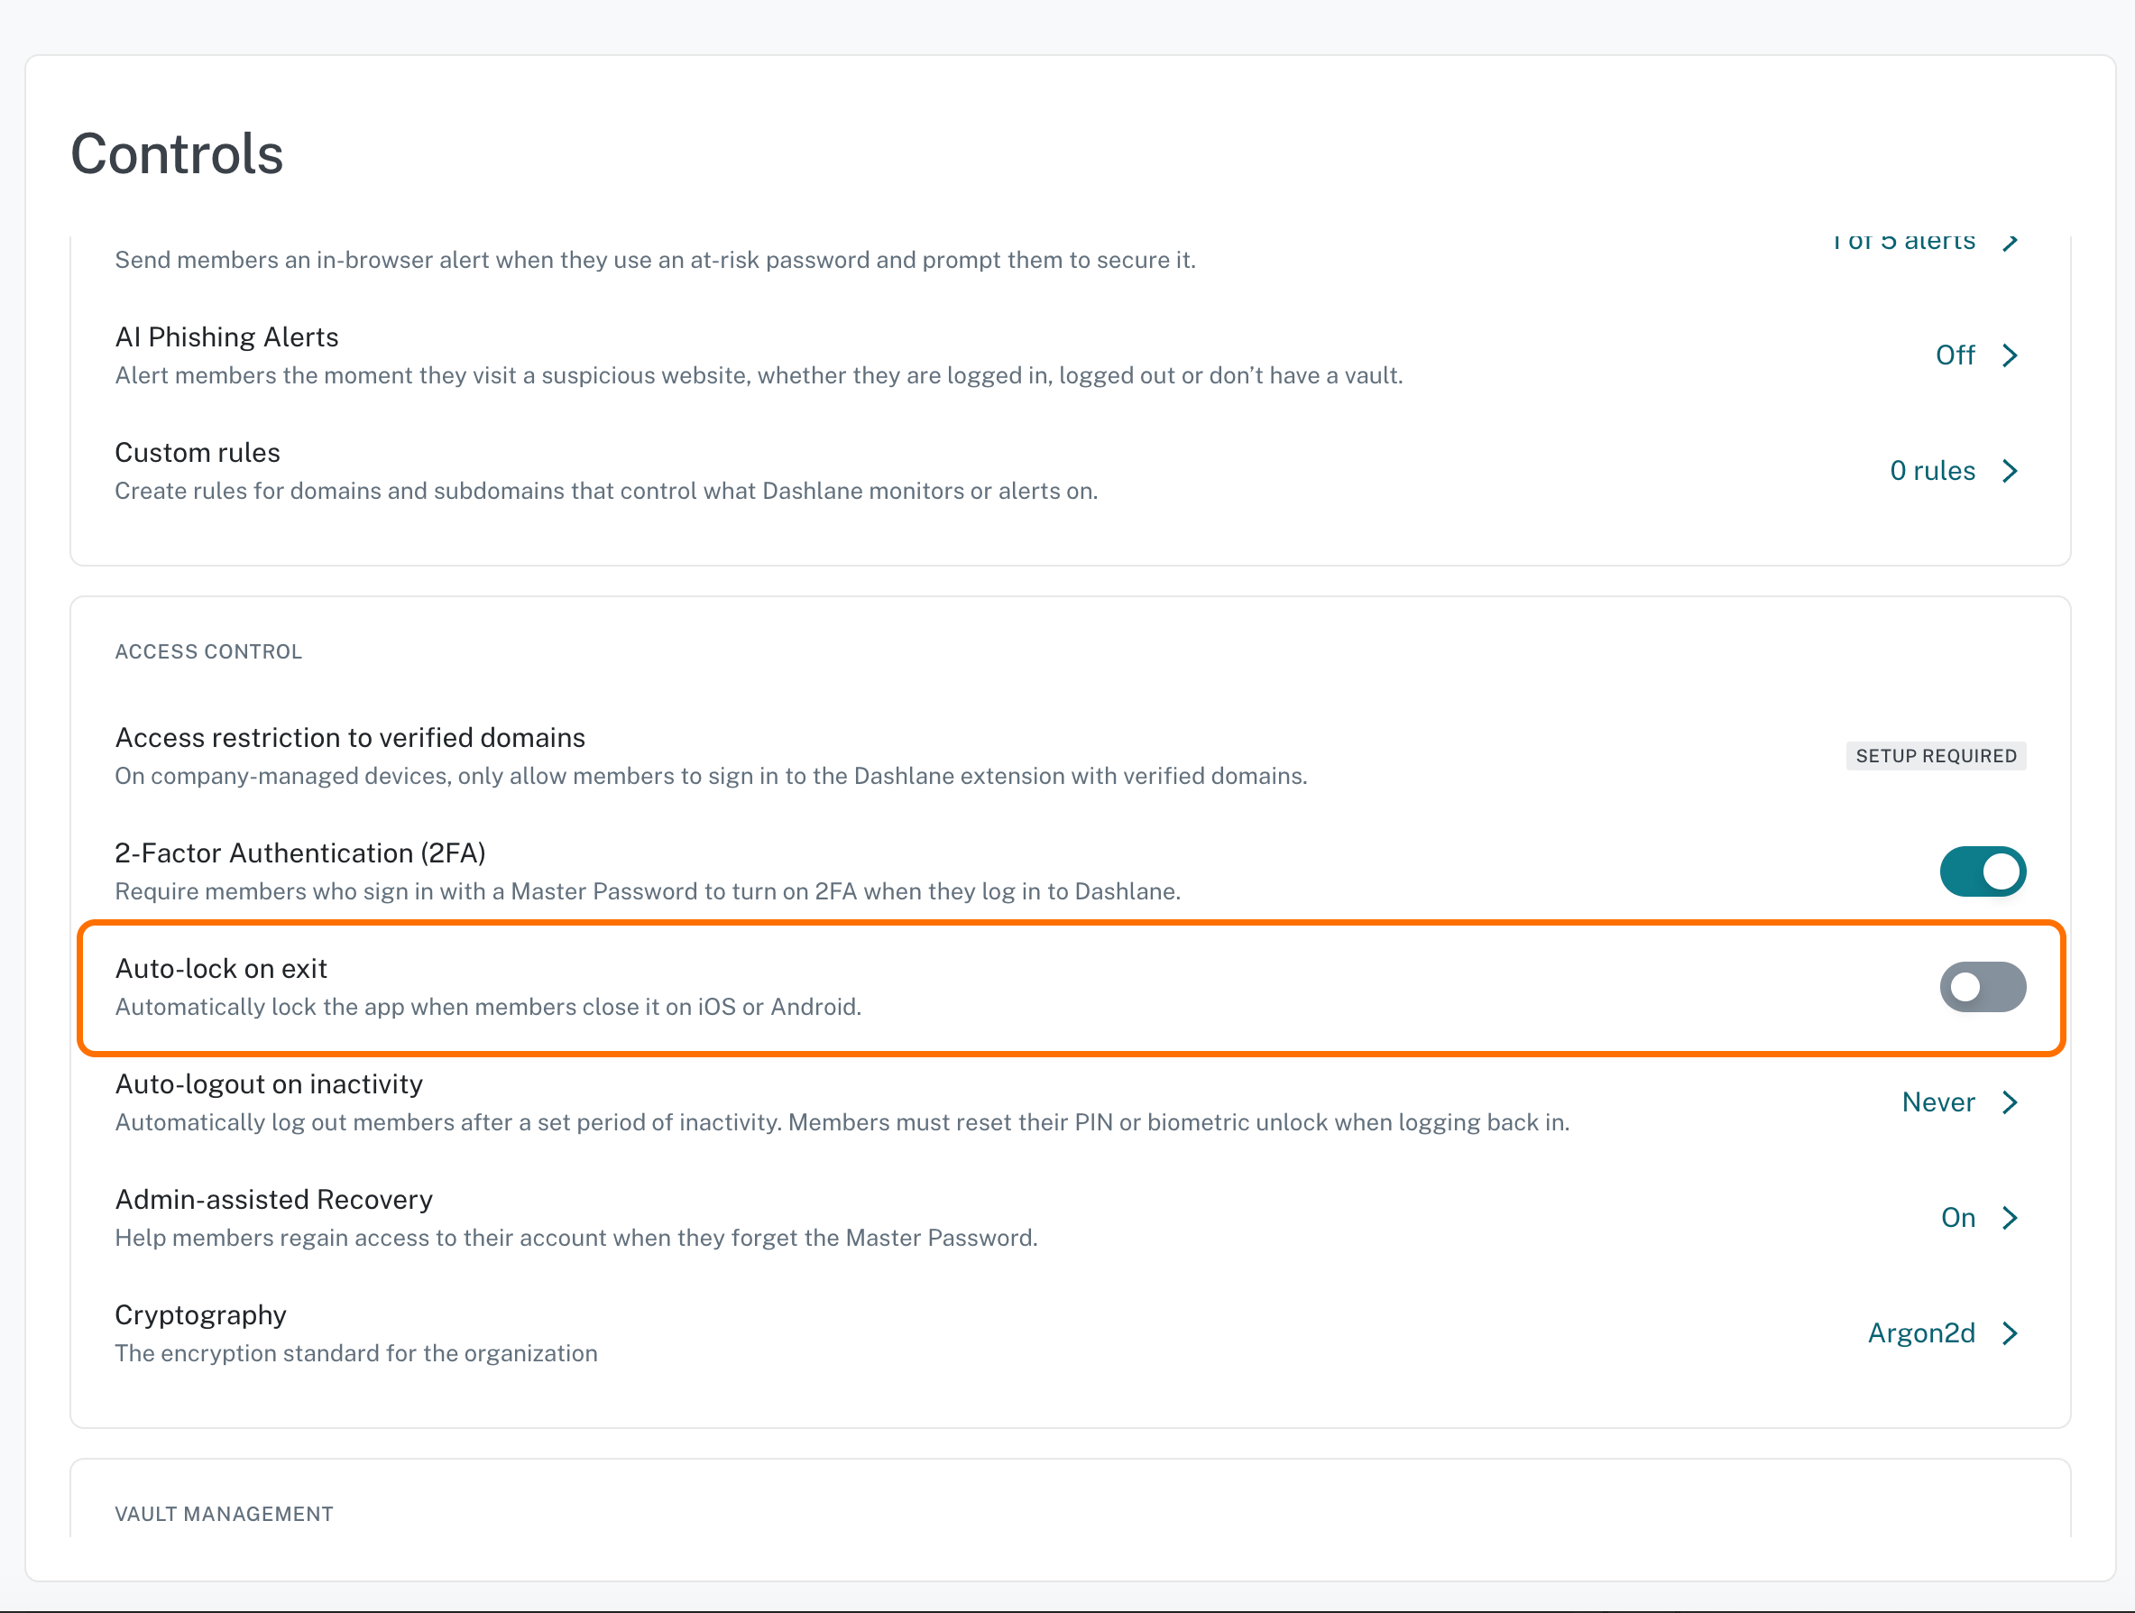
Task: Open Auto-logout on inactivity Never value
Action: 1938,1102
